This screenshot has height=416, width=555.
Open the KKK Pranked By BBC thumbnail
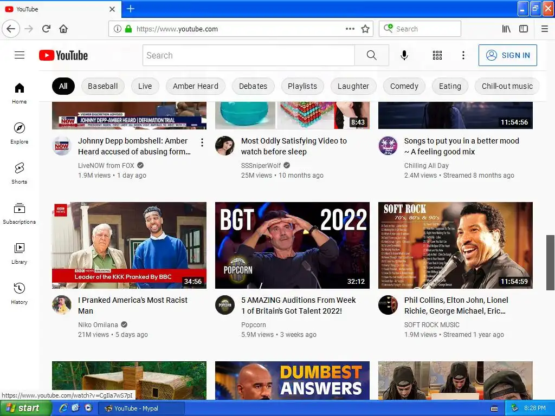[x=129, y=245]
